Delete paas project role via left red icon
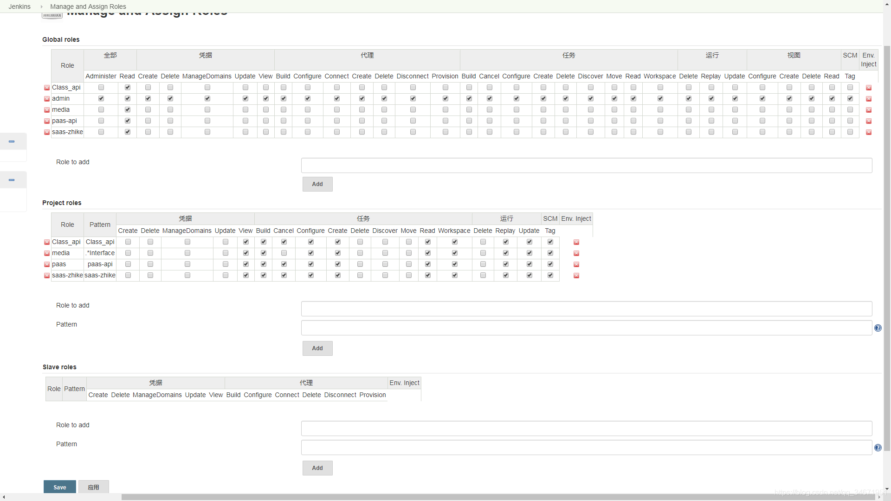The image size is (891, 501). click(47, 264)
